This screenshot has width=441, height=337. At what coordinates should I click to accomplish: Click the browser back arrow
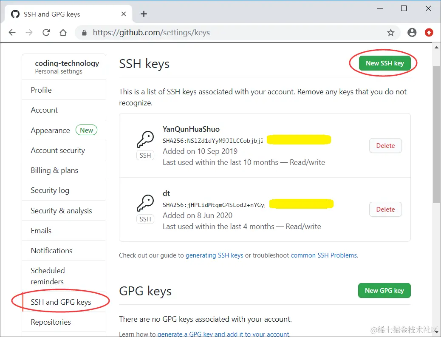[x=12, y=33]
